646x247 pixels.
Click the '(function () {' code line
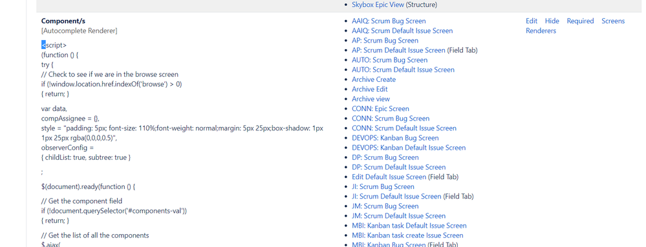(59, 55)
